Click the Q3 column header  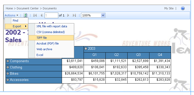point(139,55)
